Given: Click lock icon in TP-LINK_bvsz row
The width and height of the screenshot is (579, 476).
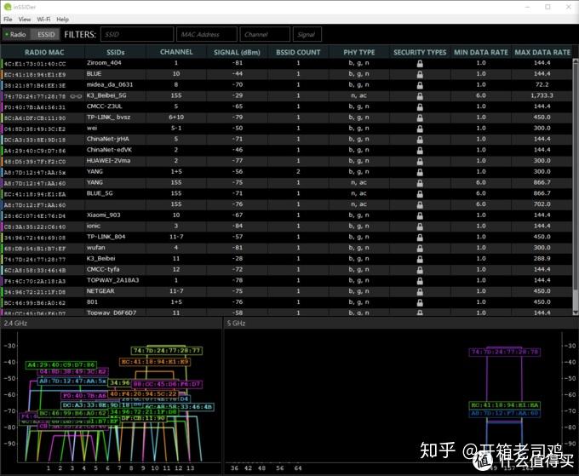Looking at the screenshot, I should [420, 118].
